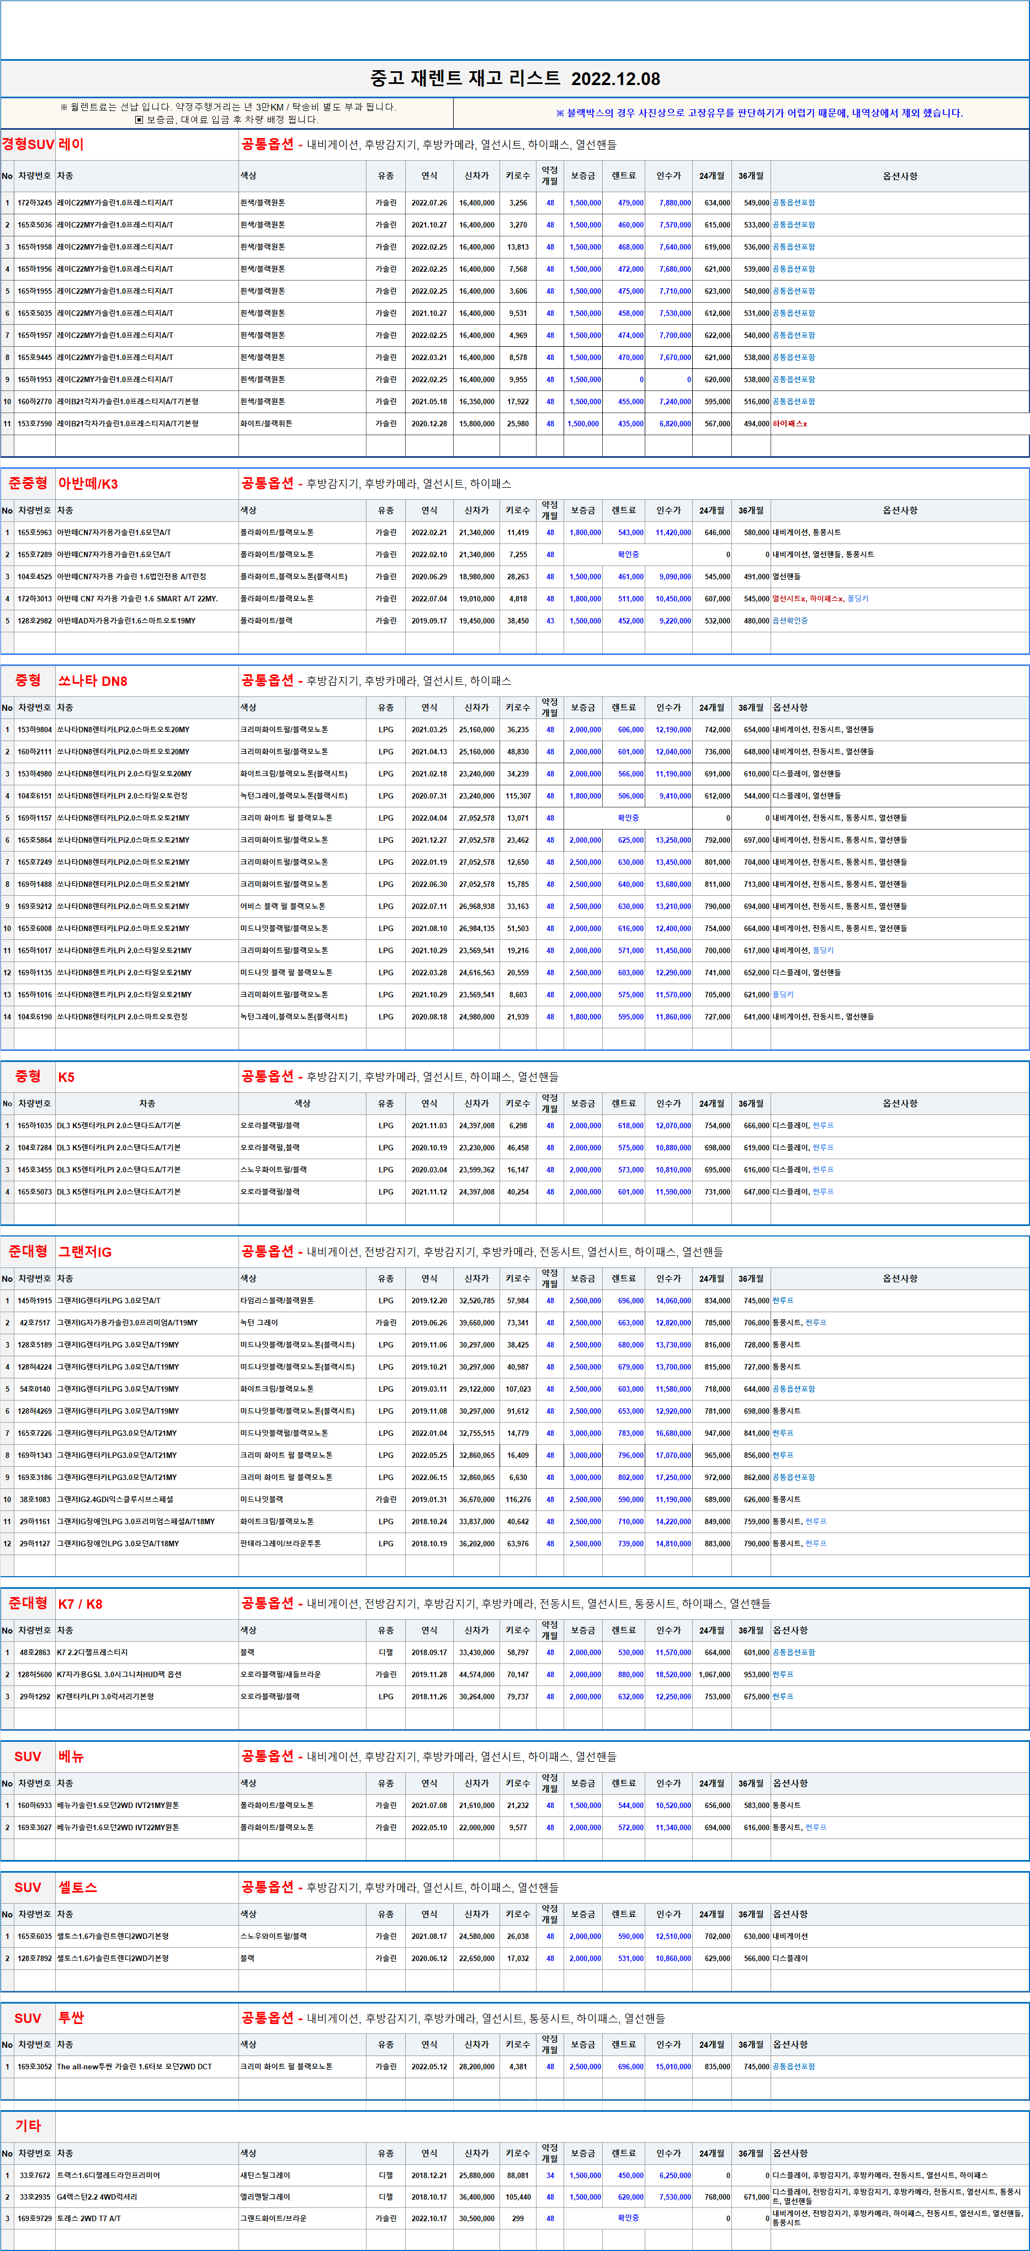Click the K5 section heading
Image resolution: width=1030 pixels, height=2251 pixels.
(66, 1076)
